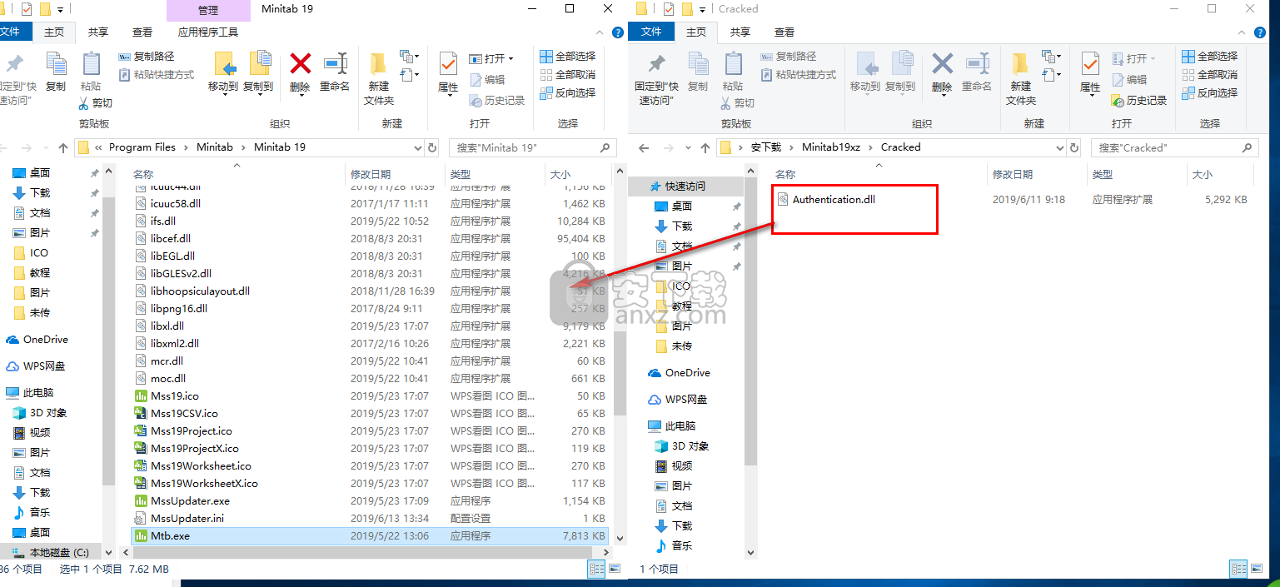Click the 粘贴 clipboard icon in the Minitab 19 window
This screenshot has height=587, width=1280.
pyautogui.click(x=91, y=72)
